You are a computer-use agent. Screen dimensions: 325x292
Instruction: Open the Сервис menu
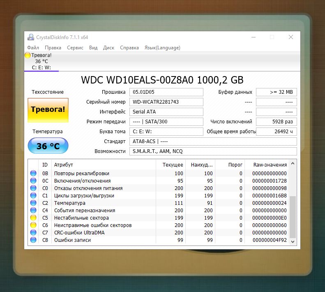75,48
